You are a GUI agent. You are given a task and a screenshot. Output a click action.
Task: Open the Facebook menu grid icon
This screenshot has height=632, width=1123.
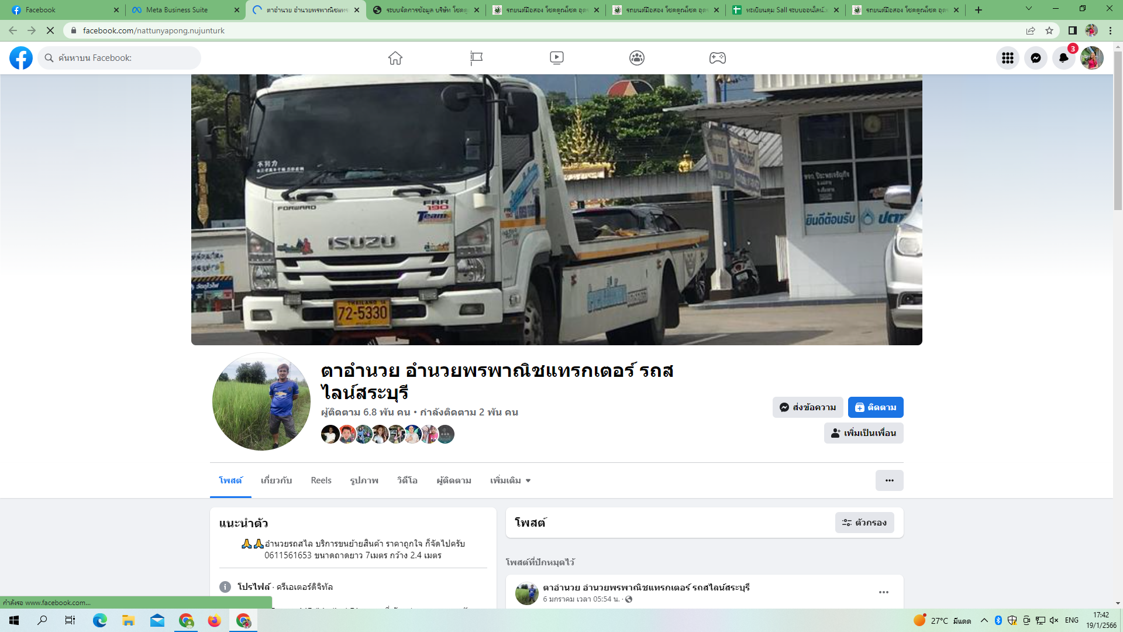click(x=1008, y=58)
